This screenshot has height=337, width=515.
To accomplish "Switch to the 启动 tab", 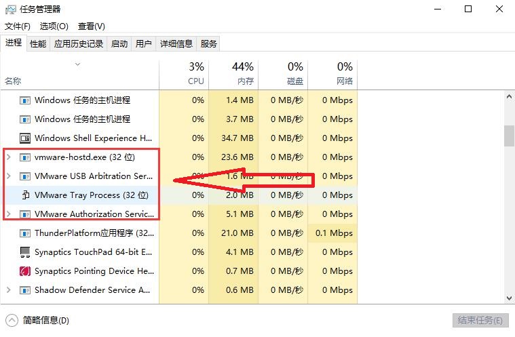I will [x=119, y=43].
